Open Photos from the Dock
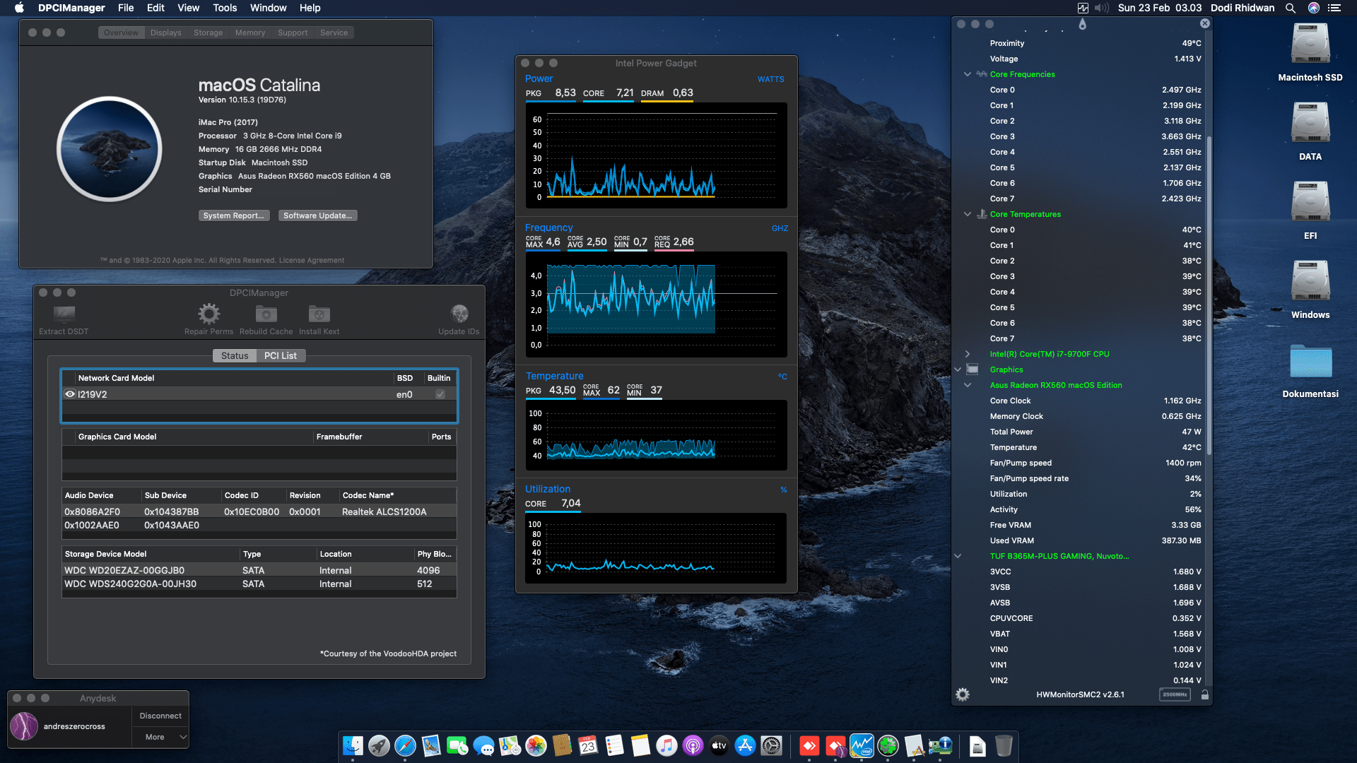The height and width of the screenshot is (763, 1357). point(536,745)
